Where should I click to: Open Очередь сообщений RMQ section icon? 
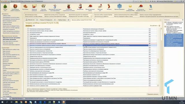(x=130, y=8)
